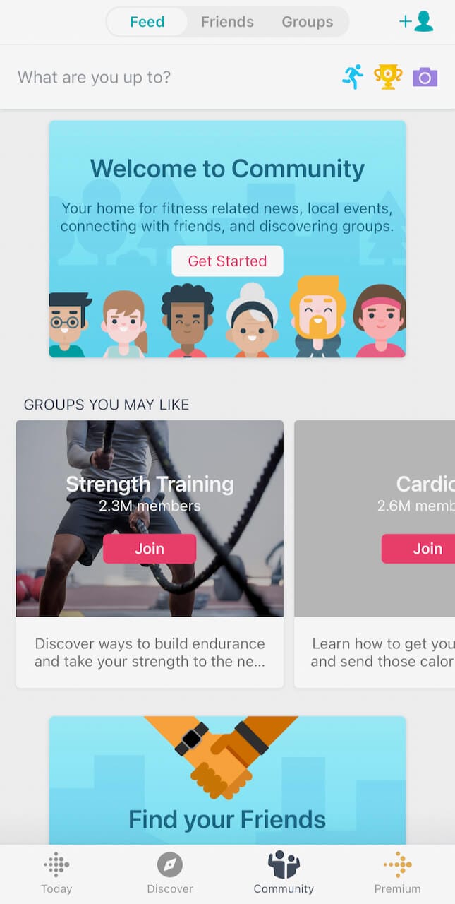Tap the purple camera icon
Viewport: 455px width, 904px height.
tap(425, 77)
